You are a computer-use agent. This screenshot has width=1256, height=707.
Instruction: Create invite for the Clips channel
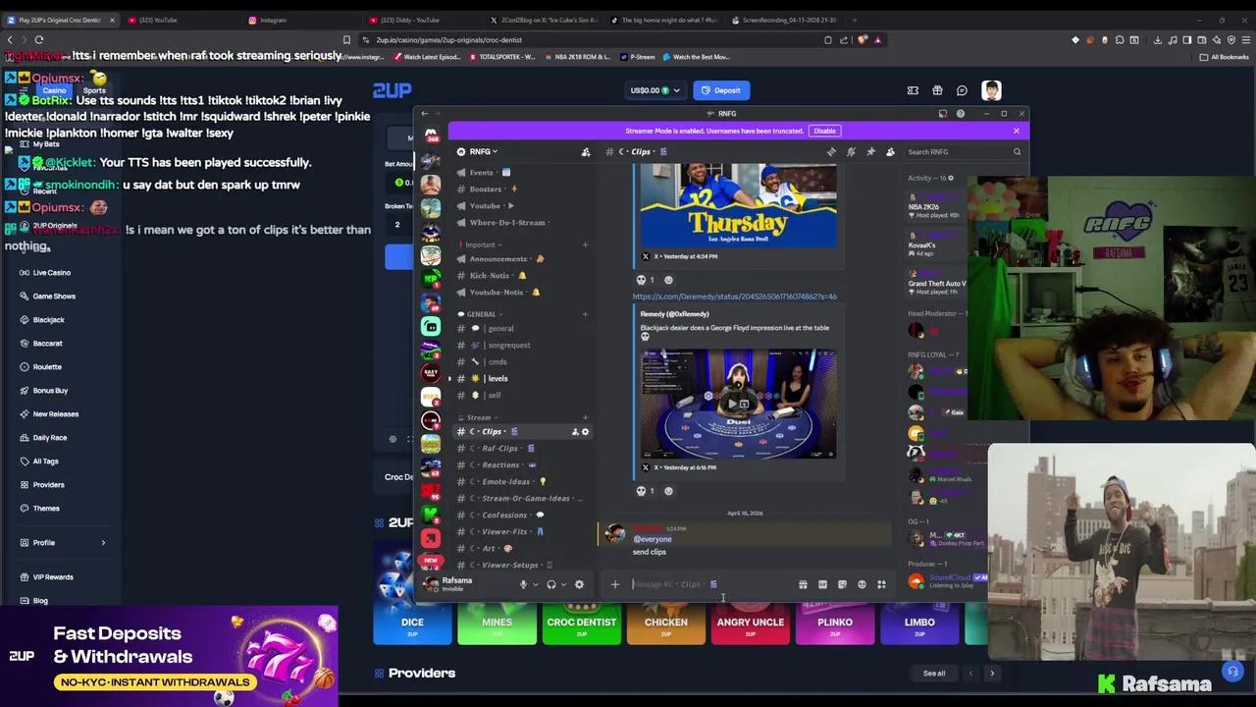[x=575, y=431]
